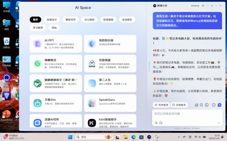
Task: Open the Snipping Tool taskbar icon
Action: [x=157, y=137]
